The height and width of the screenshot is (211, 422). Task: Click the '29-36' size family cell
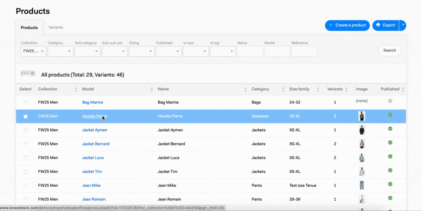point(295,199)
